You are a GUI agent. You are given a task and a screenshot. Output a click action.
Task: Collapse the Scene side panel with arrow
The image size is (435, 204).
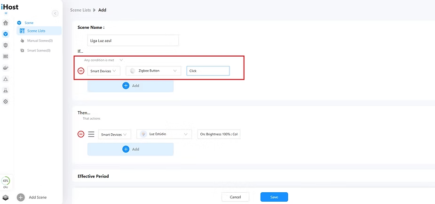pos(55,14)
